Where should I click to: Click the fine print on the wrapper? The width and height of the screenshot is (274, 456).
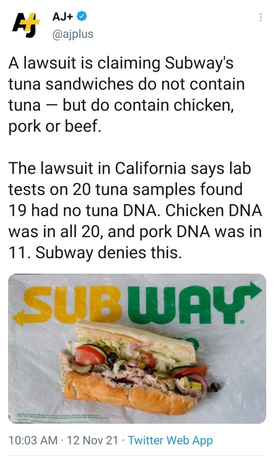click(x=62, y=417)
